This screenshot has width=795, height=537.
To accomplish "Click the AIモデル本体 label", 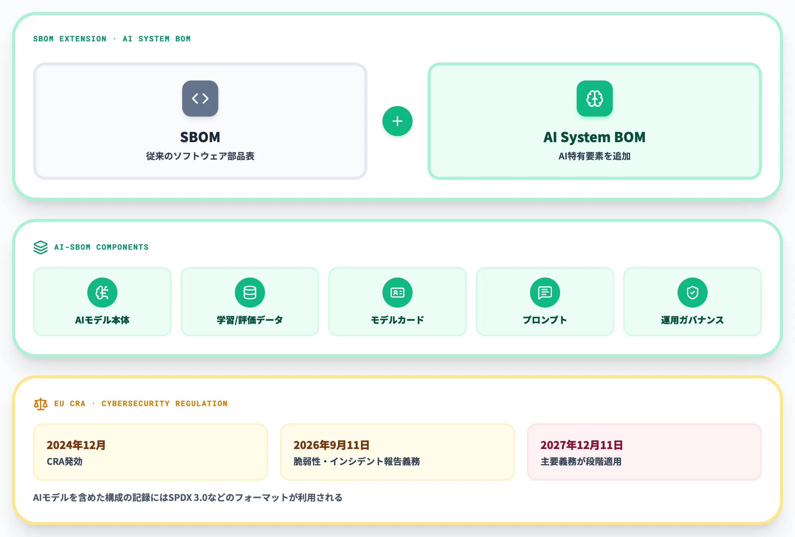I will (102, 320).
